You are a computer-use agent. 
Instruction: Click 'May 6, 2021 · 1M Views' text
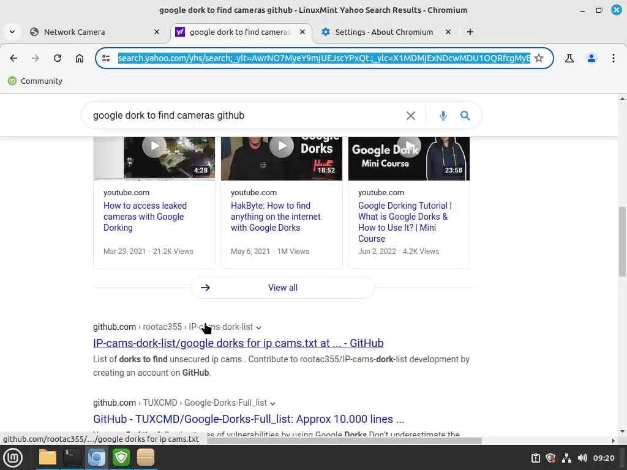point(270,252)
